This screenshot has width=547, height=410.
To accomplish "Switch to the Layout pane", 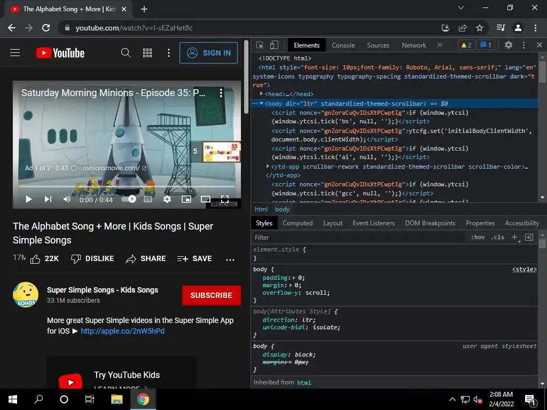I will [333, 223].
